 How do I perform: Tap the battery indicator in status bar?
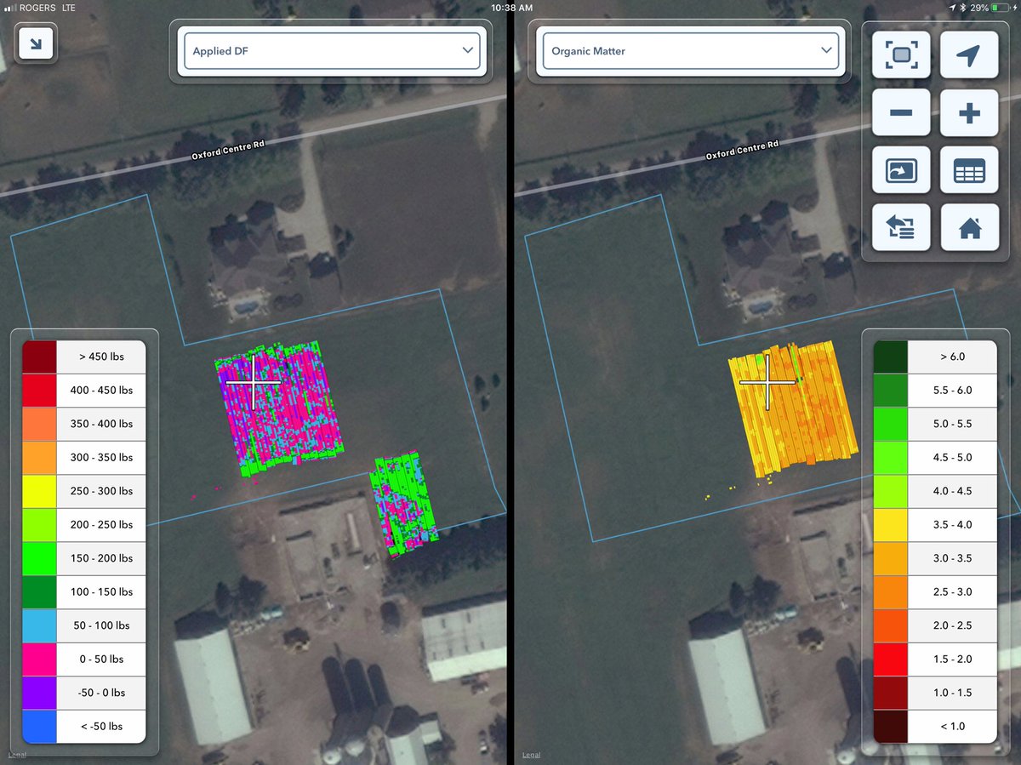pyautogui.click(x=1000, y=7)
